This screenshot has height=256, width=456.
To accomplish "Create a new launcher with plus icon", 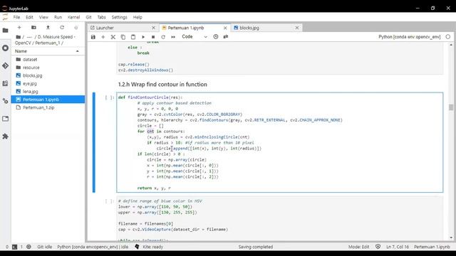I will pyautogui.click(x=19, y=28).
